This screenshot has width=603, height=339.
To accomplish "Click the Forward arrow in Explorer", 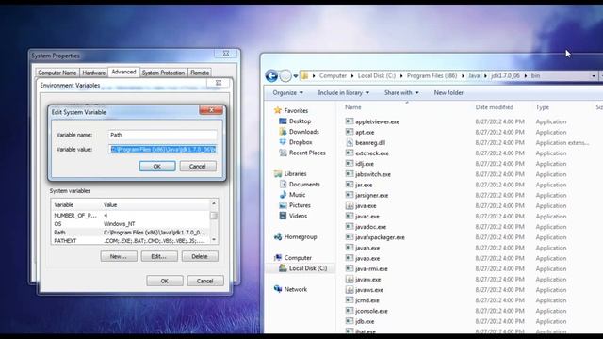I will click(285, 75).
